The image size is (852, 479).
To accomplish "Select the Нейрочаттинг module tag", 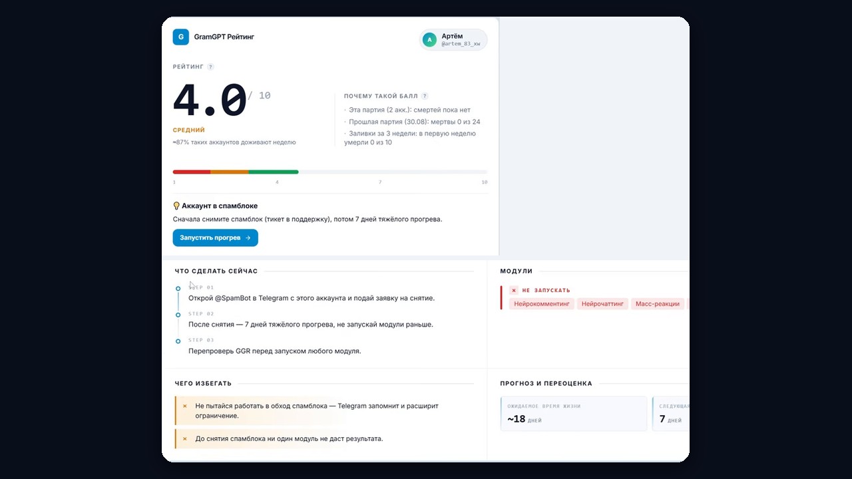I will point(602,304).
